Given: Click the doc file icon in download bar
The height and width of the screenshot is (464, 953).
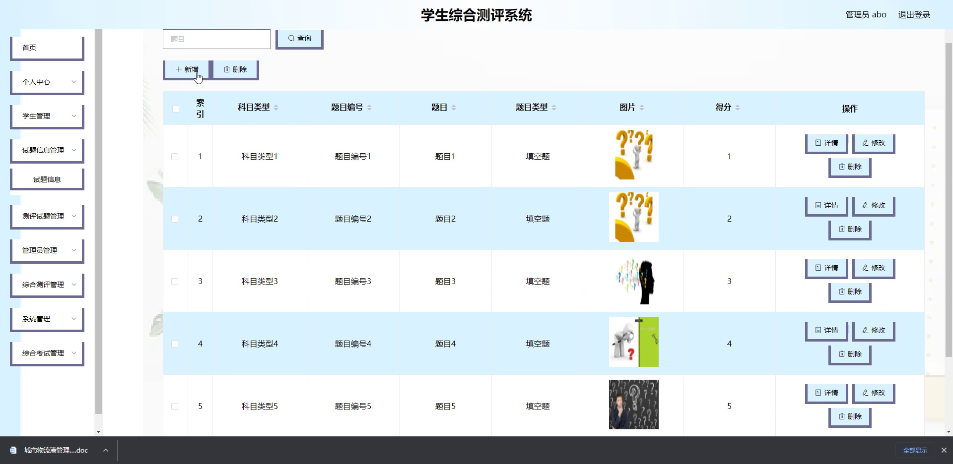Looking at the screenshot, I should [x=13, y=450].
